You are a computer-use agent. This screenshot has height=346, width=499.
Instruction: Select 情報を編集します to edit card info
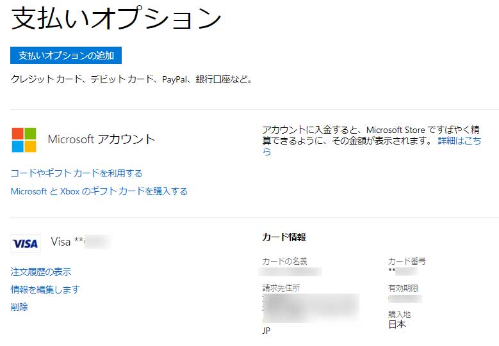coord(45,290)
